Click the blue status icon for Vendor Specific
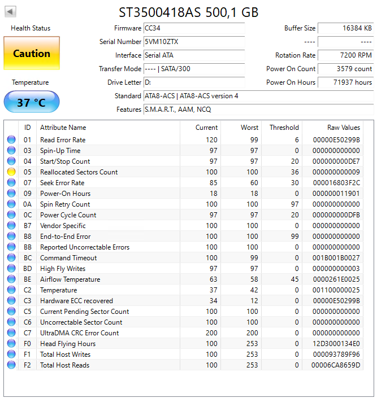Viewport: 377px width, 398px height. (x=11, y=225)
